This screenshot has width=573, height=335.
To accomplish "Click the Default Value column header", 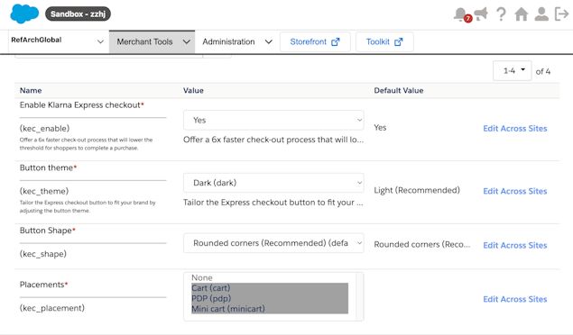I will click(x=398, y=90).
